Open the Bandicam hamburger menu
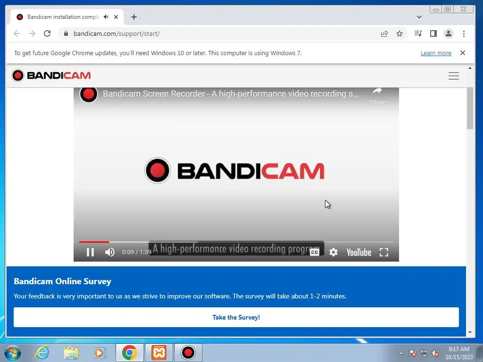Screen dimensions: 483x362 coord(454,76)
